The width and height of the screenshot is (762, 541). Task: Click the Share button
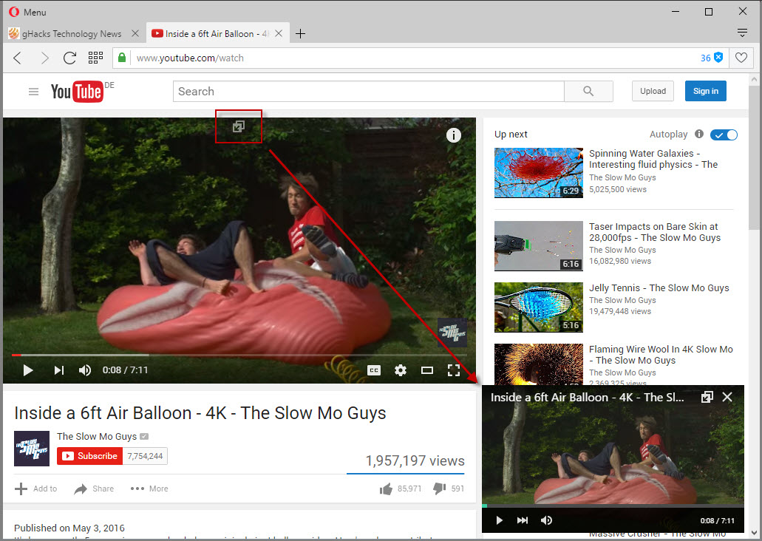(94, 489)
